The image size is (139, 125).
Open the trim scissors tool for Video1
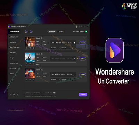(27, 48)
